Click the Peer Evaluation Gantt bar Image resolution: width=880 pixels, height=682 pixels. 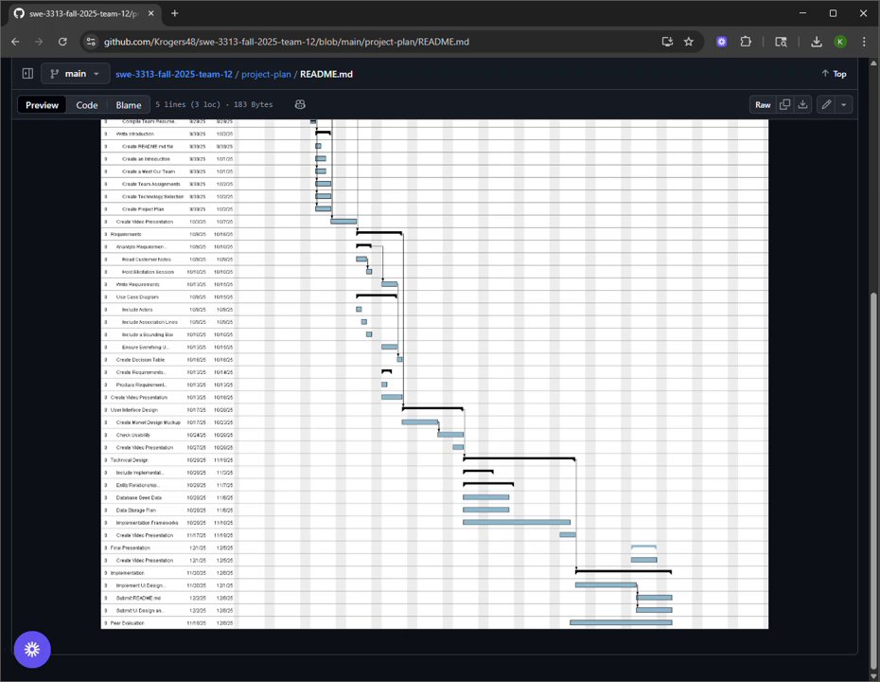(x=621, y=622)
